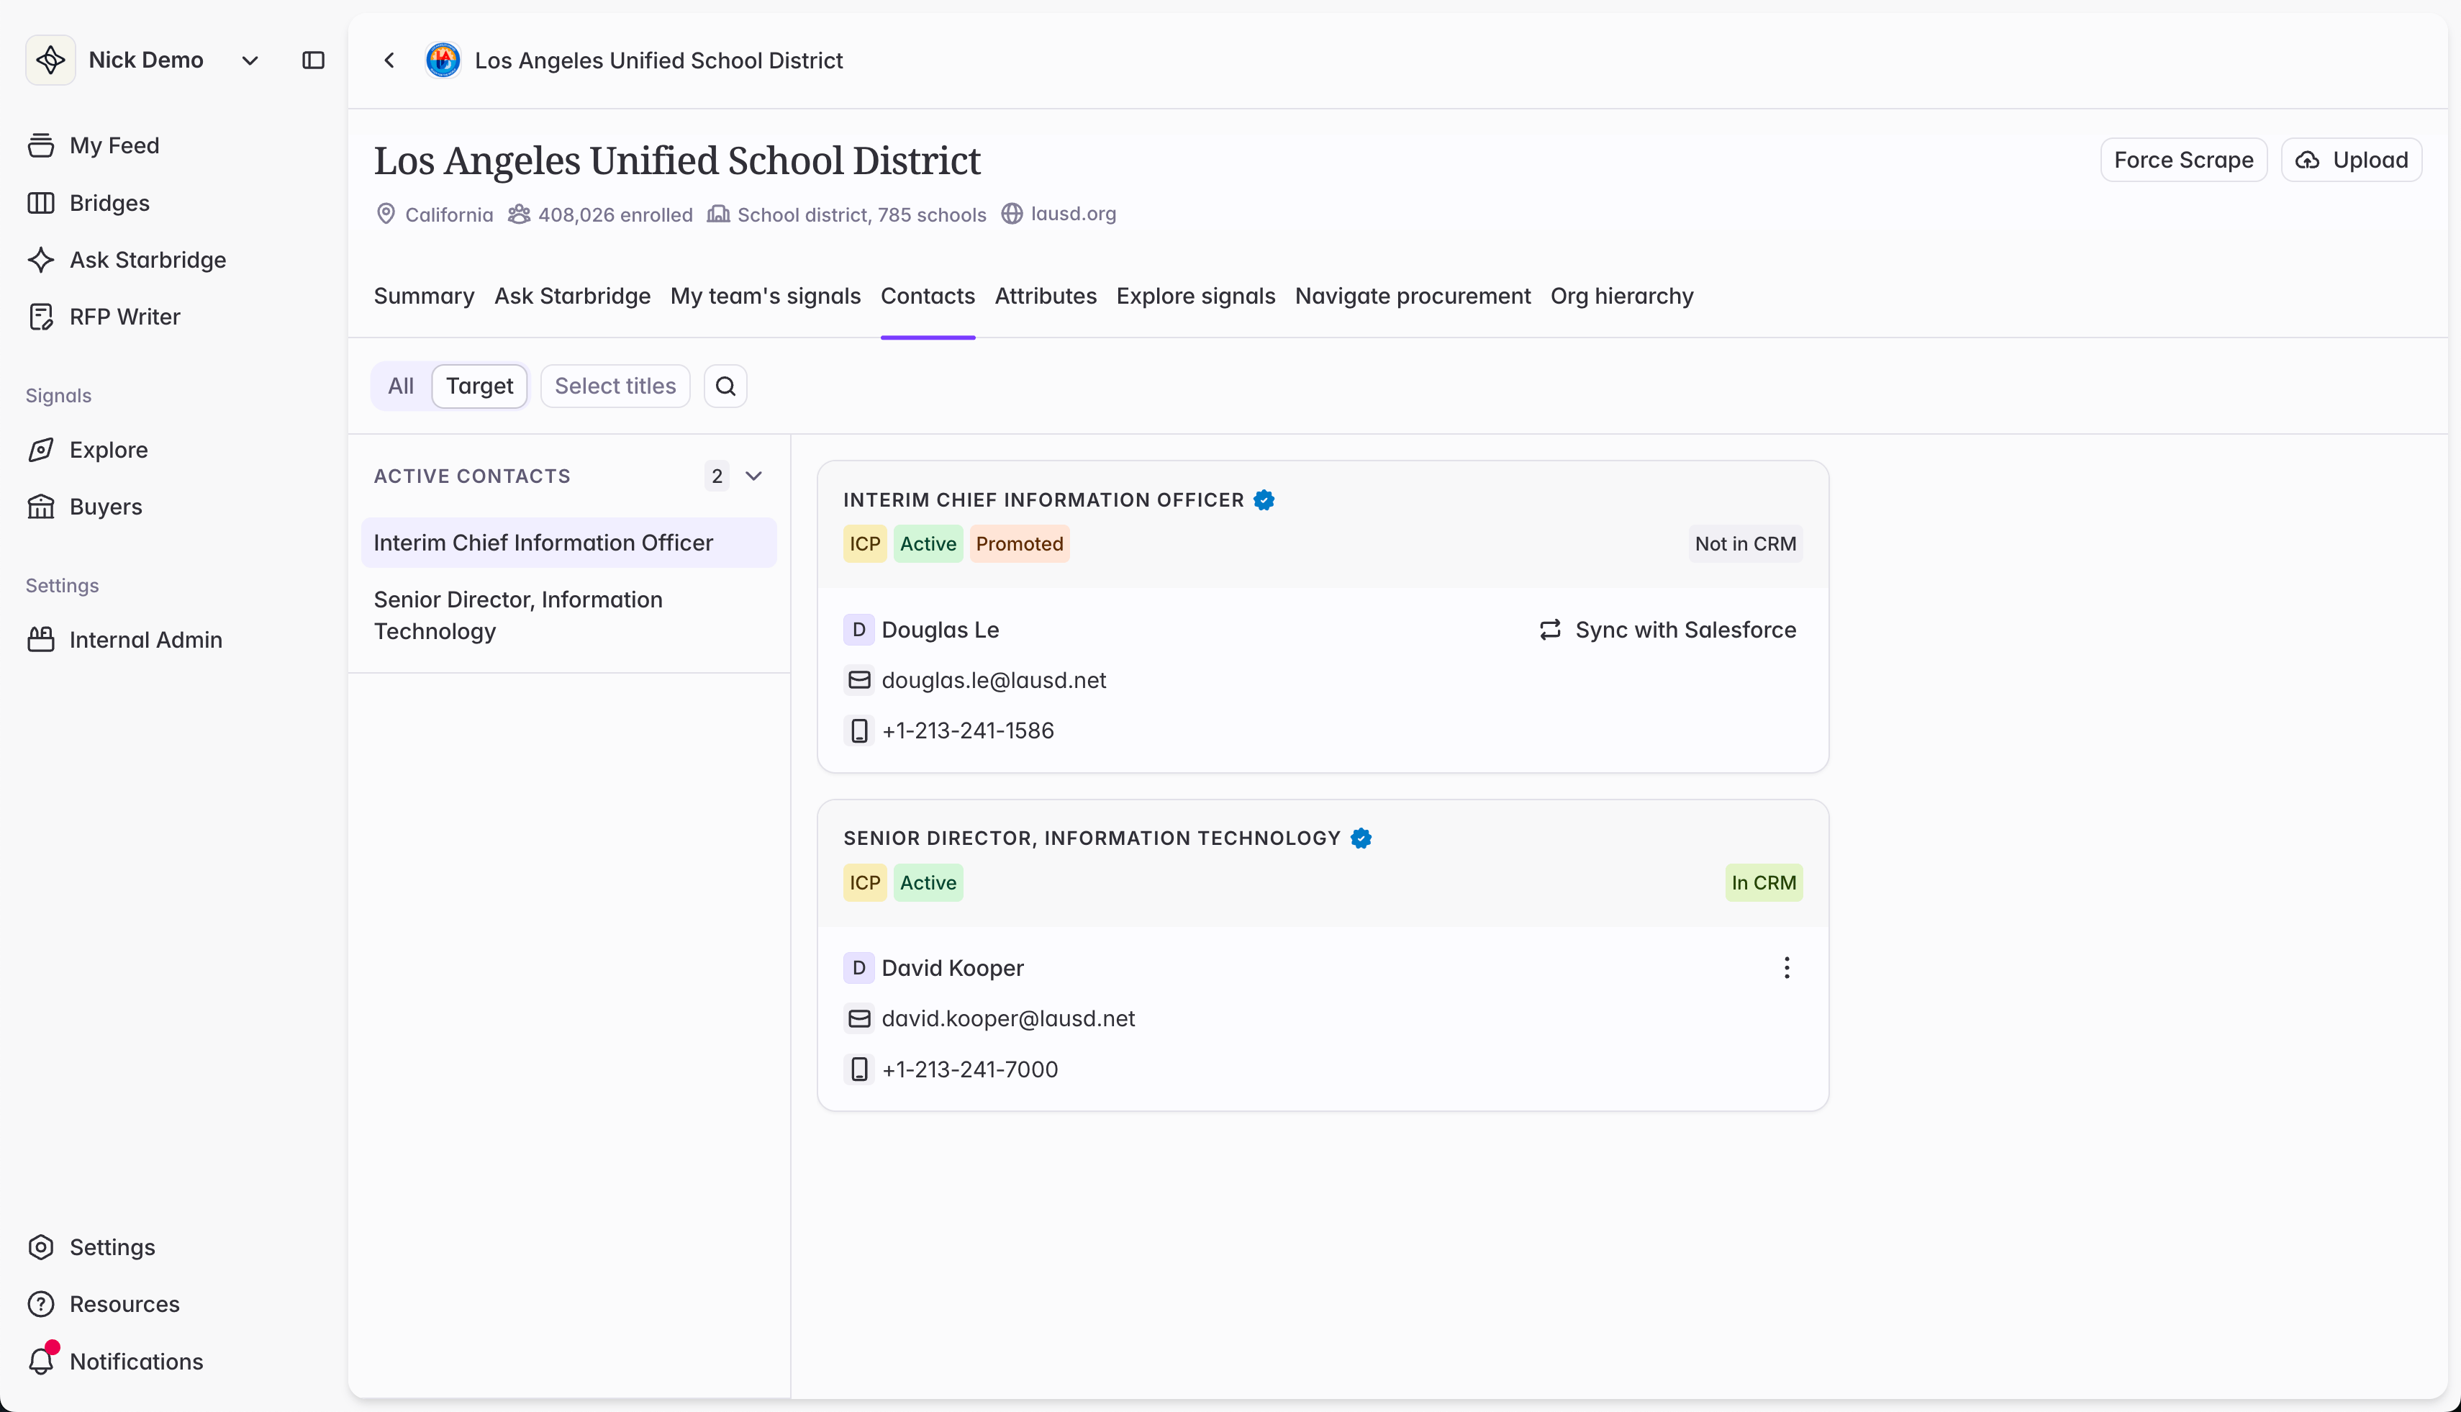This screenshot has height=1412, width=2461.
Task: Select Interim Chief Information Officer in list
Action: pyautogui.click(x=568, y=543)
